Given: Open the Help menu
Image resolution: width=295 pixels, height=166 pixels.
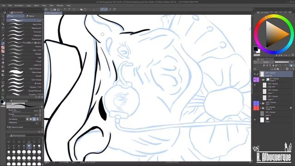Looking at the screenshot, I should pyautogui.click(x=69, y=6).
